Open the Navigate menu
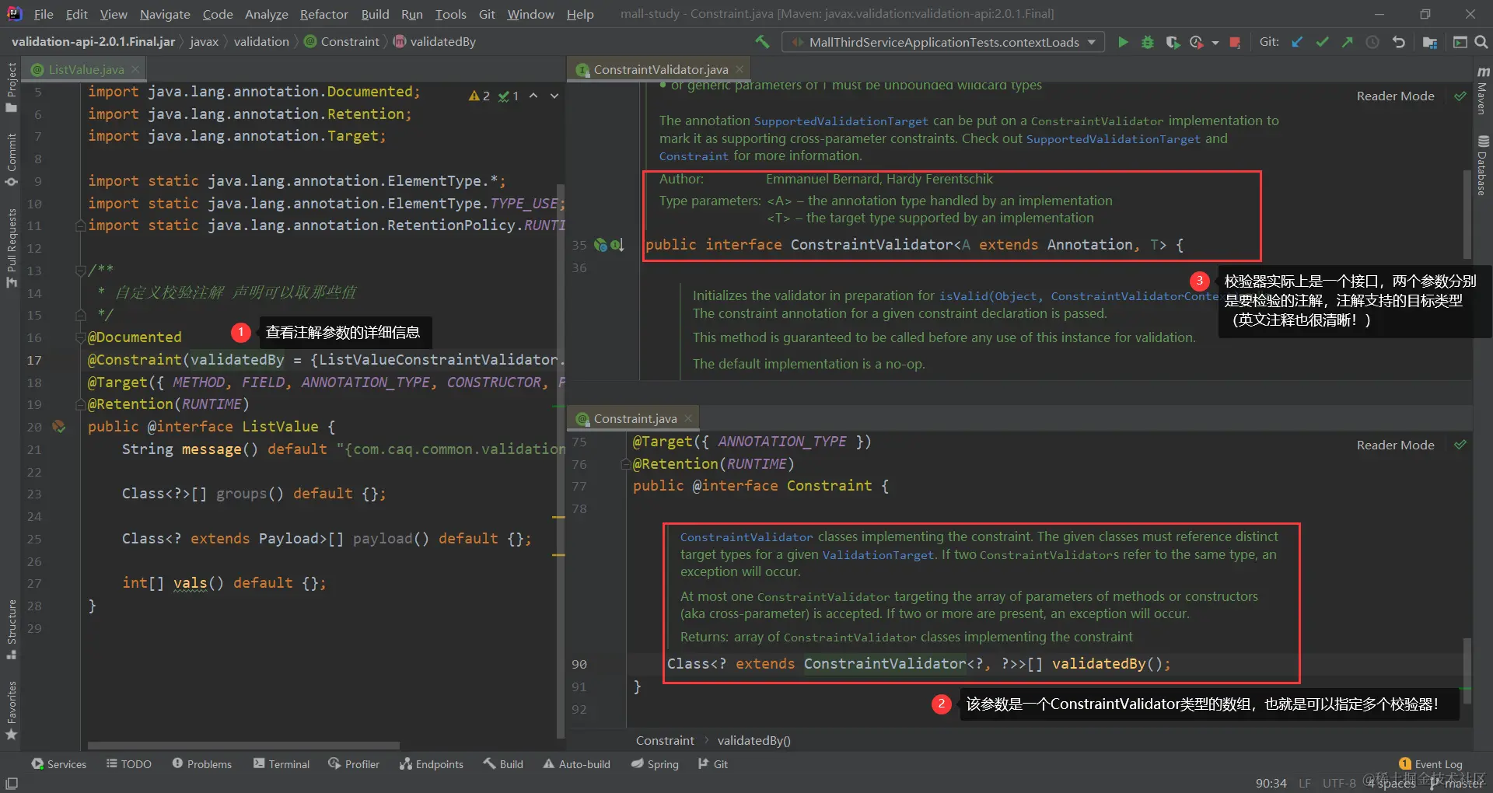This screenshot has width=1493, height=793. coord(165,14)
